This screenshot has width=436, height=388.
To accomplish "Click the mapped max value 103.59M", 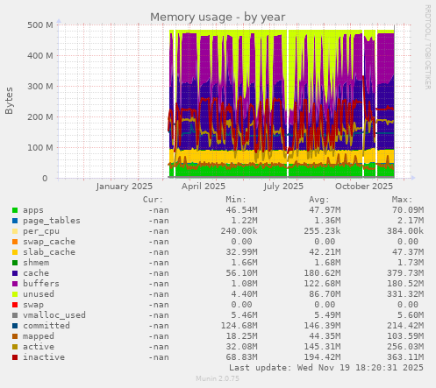I will [x=405, y=336].
